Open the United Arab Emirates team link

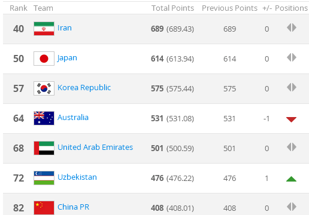[95, 148]
